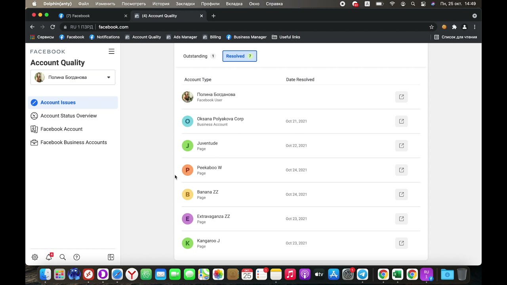Open Useful links bookmark folder
The height and width of the screenshot is (285, 507).
[x=286, y=37]
